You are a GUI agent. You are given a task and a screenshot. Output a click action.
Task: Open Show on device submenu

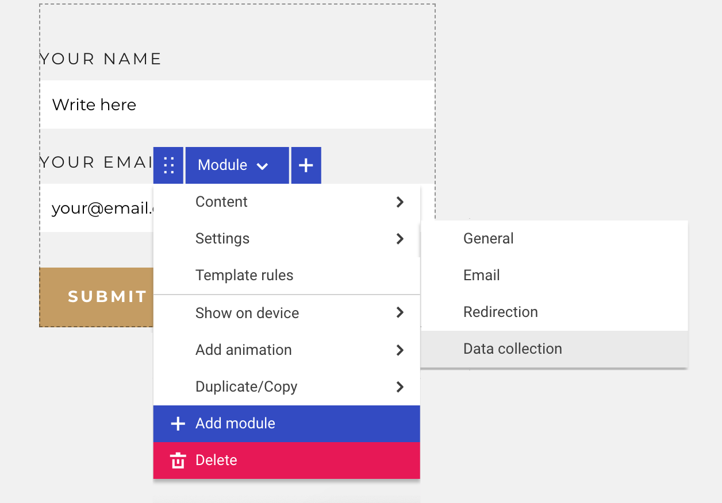click(287, 313)
